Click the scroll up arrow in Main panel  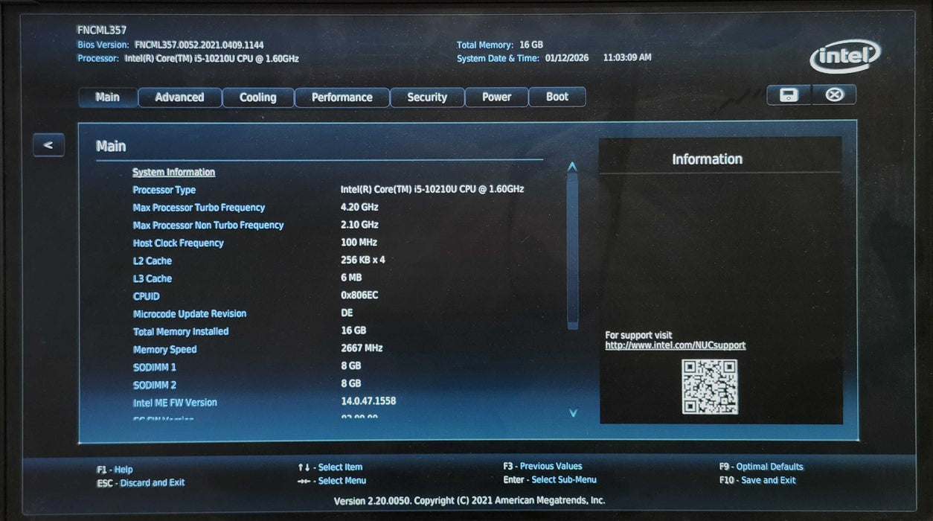point(572,167)
